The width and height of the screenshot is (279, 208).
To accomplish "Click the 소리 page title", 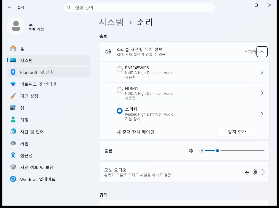I will pyautogui.click(x=145, y=22).
